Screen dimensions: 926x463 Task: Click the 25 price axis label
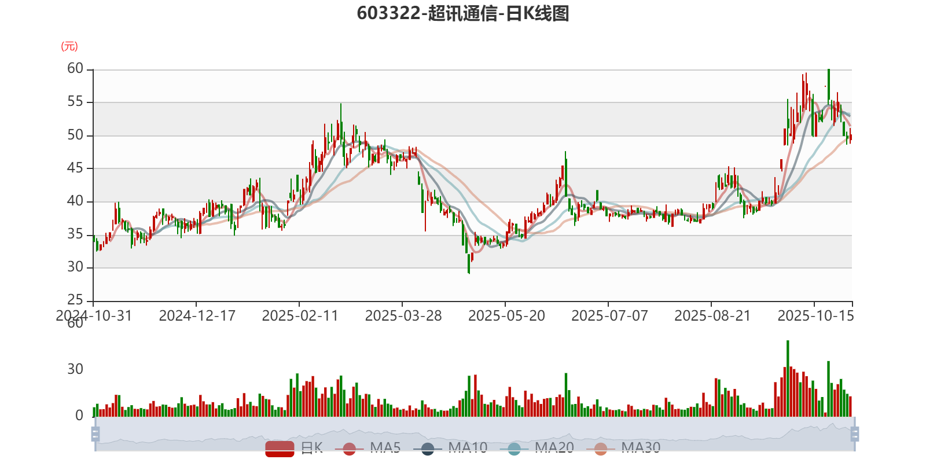75,300
